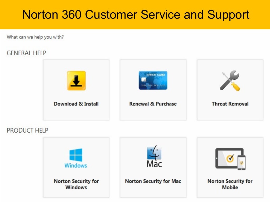Image resolution: width=270 pixels, height=202 pixels.
Task: Select the Threat Removal label
Action: coord(230,104)
